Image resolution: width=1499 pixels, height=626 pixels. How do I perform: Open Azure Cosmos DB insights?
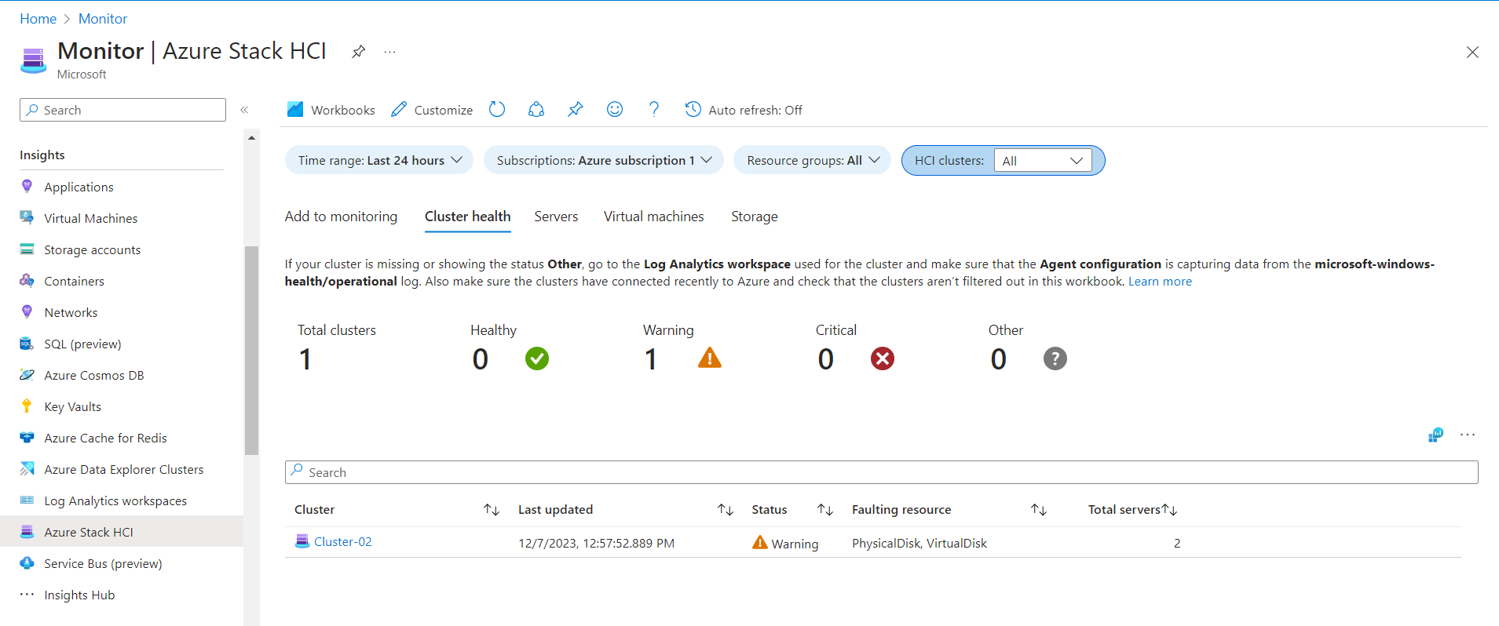pos(93,375)
